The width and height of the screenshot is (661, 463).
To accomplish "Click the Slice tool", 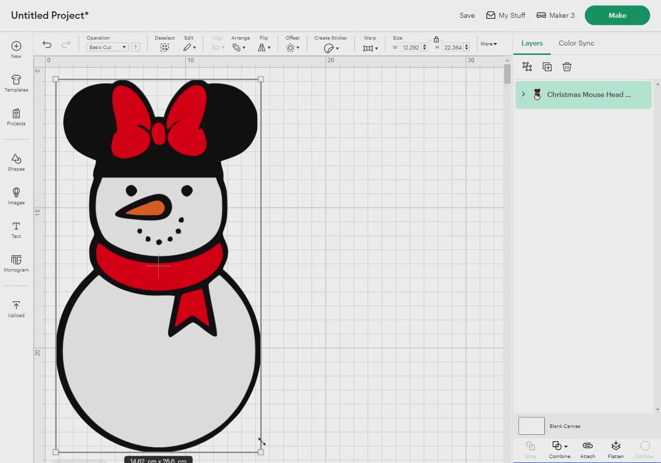I will [x=530, y=449].
